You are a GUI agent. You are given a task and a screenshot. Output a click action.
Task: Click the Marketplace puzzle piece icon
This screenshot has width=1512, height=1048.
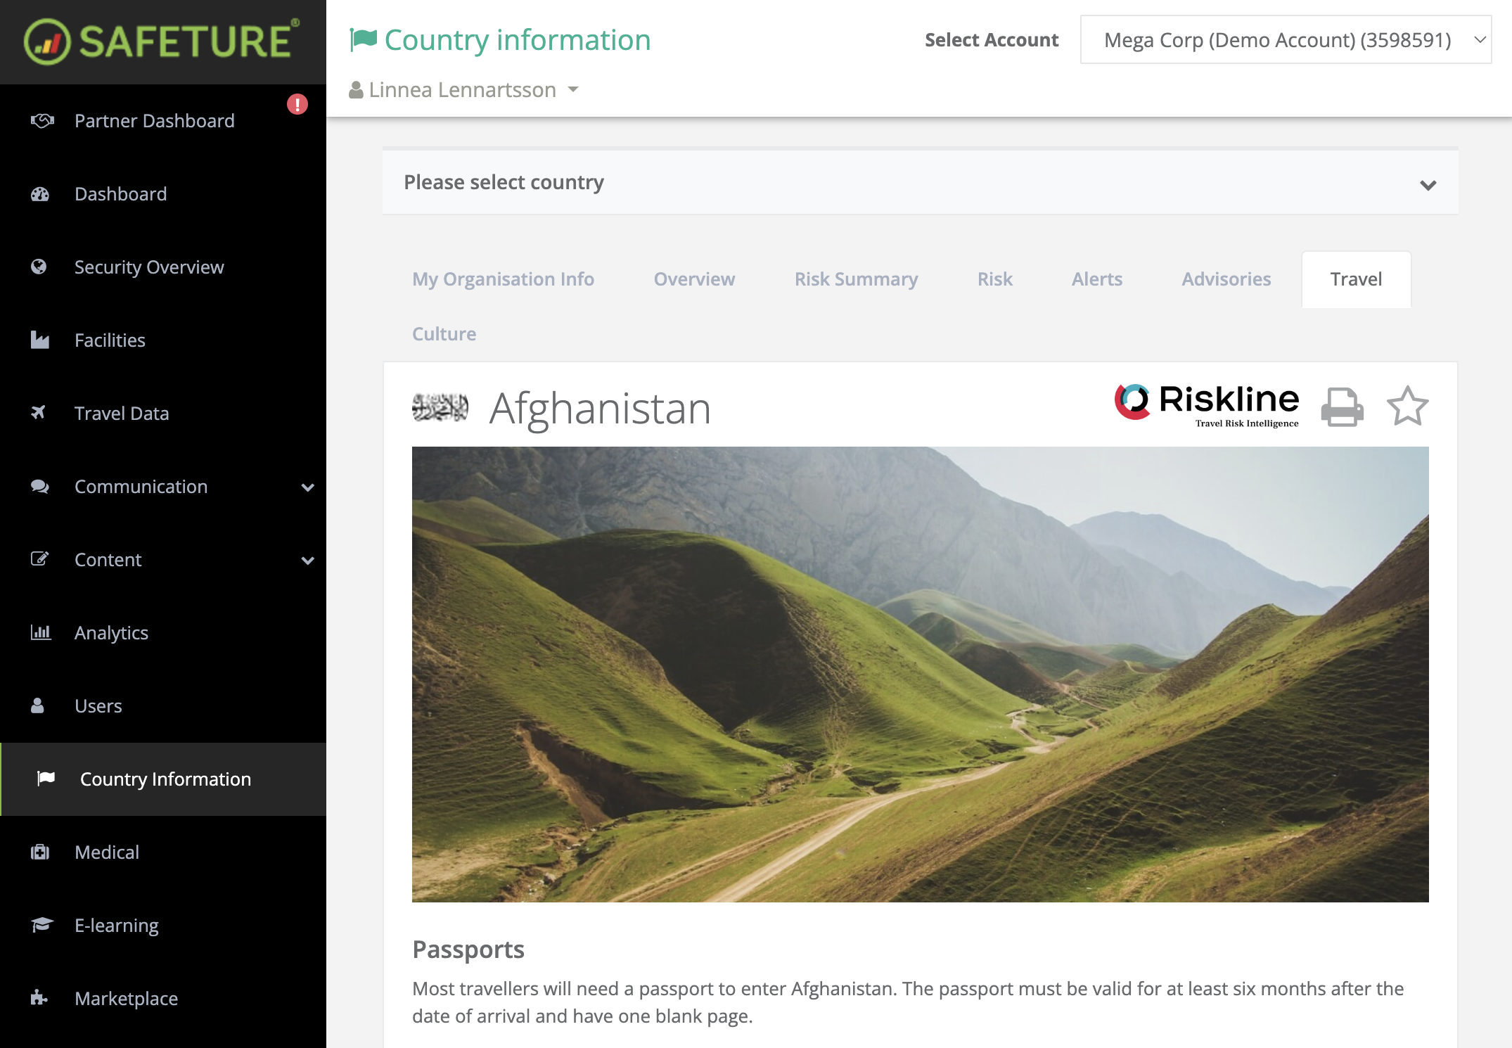39,998
